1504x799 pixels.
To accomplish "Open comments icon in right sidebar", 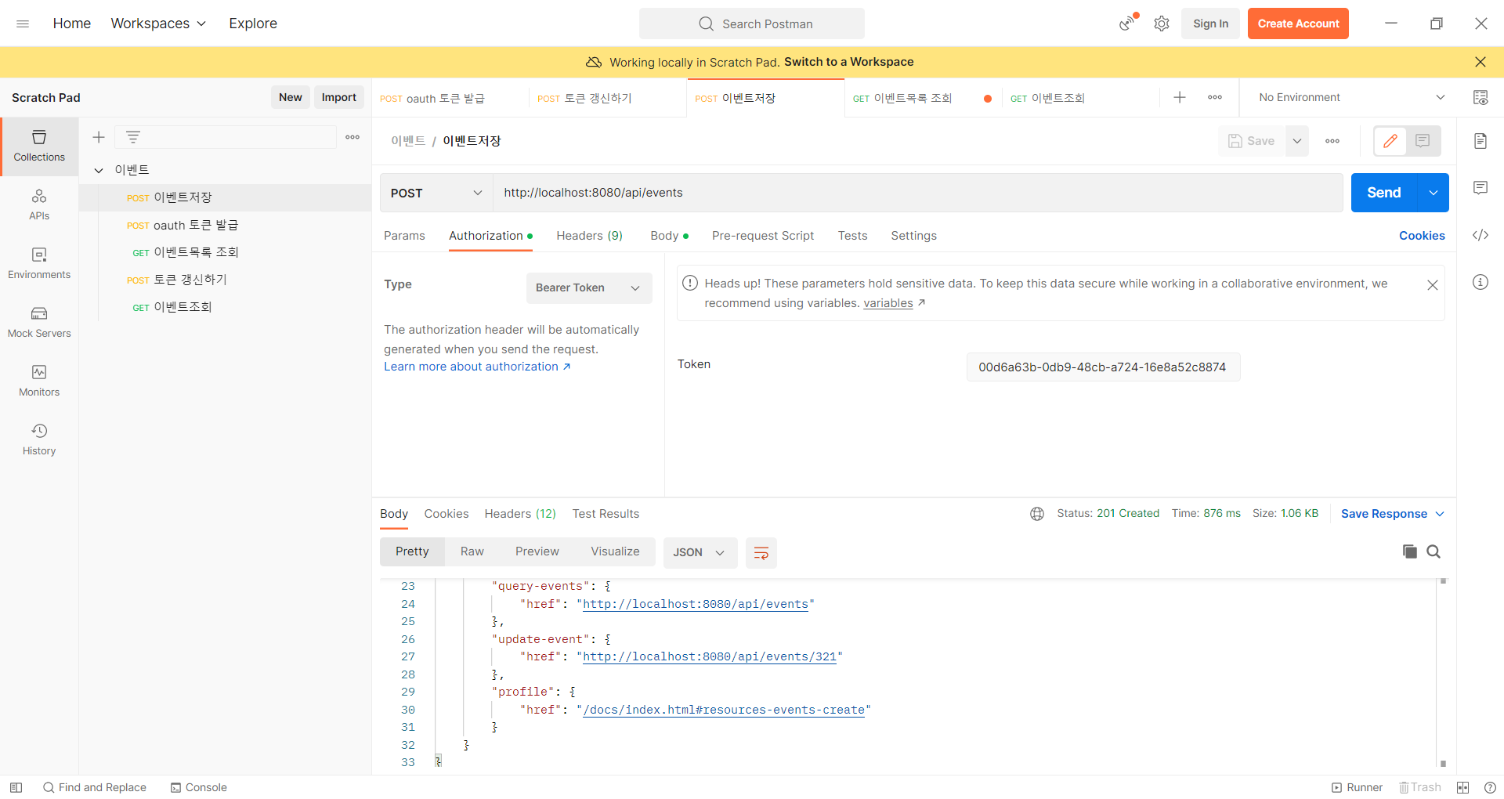I will coord(1480,188).
